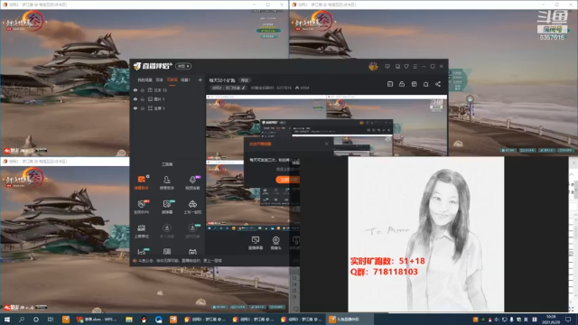Open the tool with the person icon

[x=167, y=182]
